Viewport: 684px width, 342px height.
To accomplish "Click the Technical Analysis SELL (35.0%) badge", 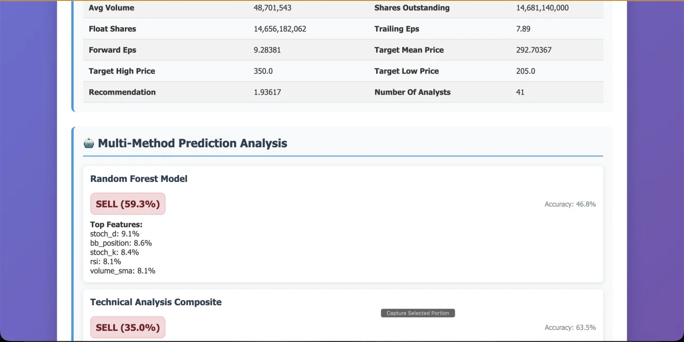I will [x=128, y=328].
